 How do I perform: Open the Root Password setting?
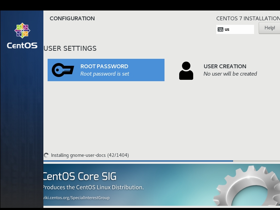106,70
